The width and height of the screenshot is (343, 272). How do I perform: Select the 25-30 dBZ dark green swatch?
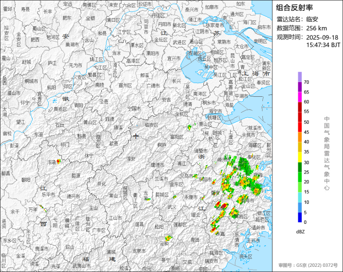(300, 167)
